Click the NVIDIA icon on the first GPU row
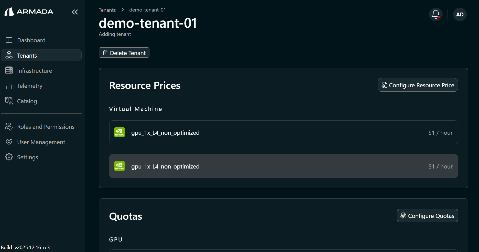The image size is (479, 252). 119,132
